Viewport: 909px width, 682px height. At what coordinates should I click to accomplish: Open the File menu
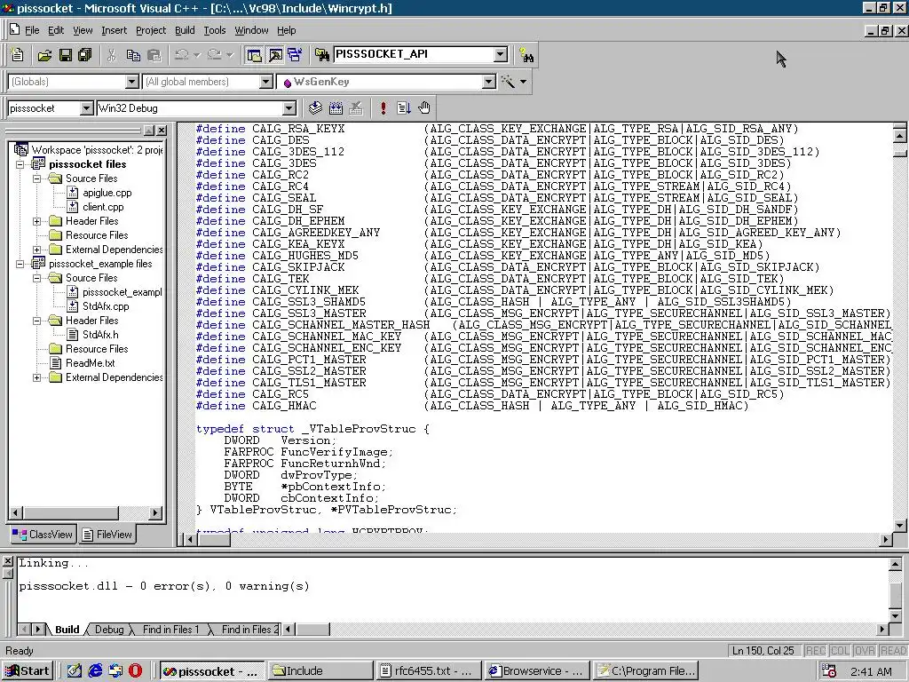coord(32,30)
